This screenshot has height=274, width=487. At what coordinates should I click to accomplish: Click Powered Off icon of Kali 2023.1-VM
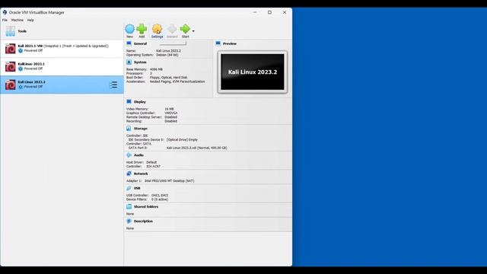pos(21,51)
